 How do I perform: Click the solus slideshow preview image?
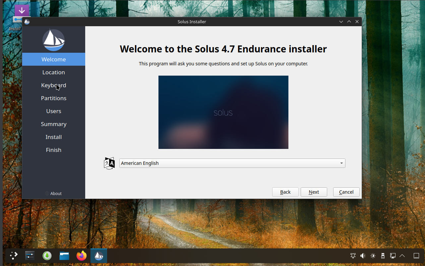click(x=223, y=112)
